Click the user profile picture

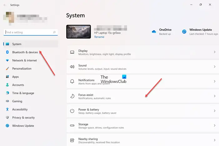[x=9, y=18]
